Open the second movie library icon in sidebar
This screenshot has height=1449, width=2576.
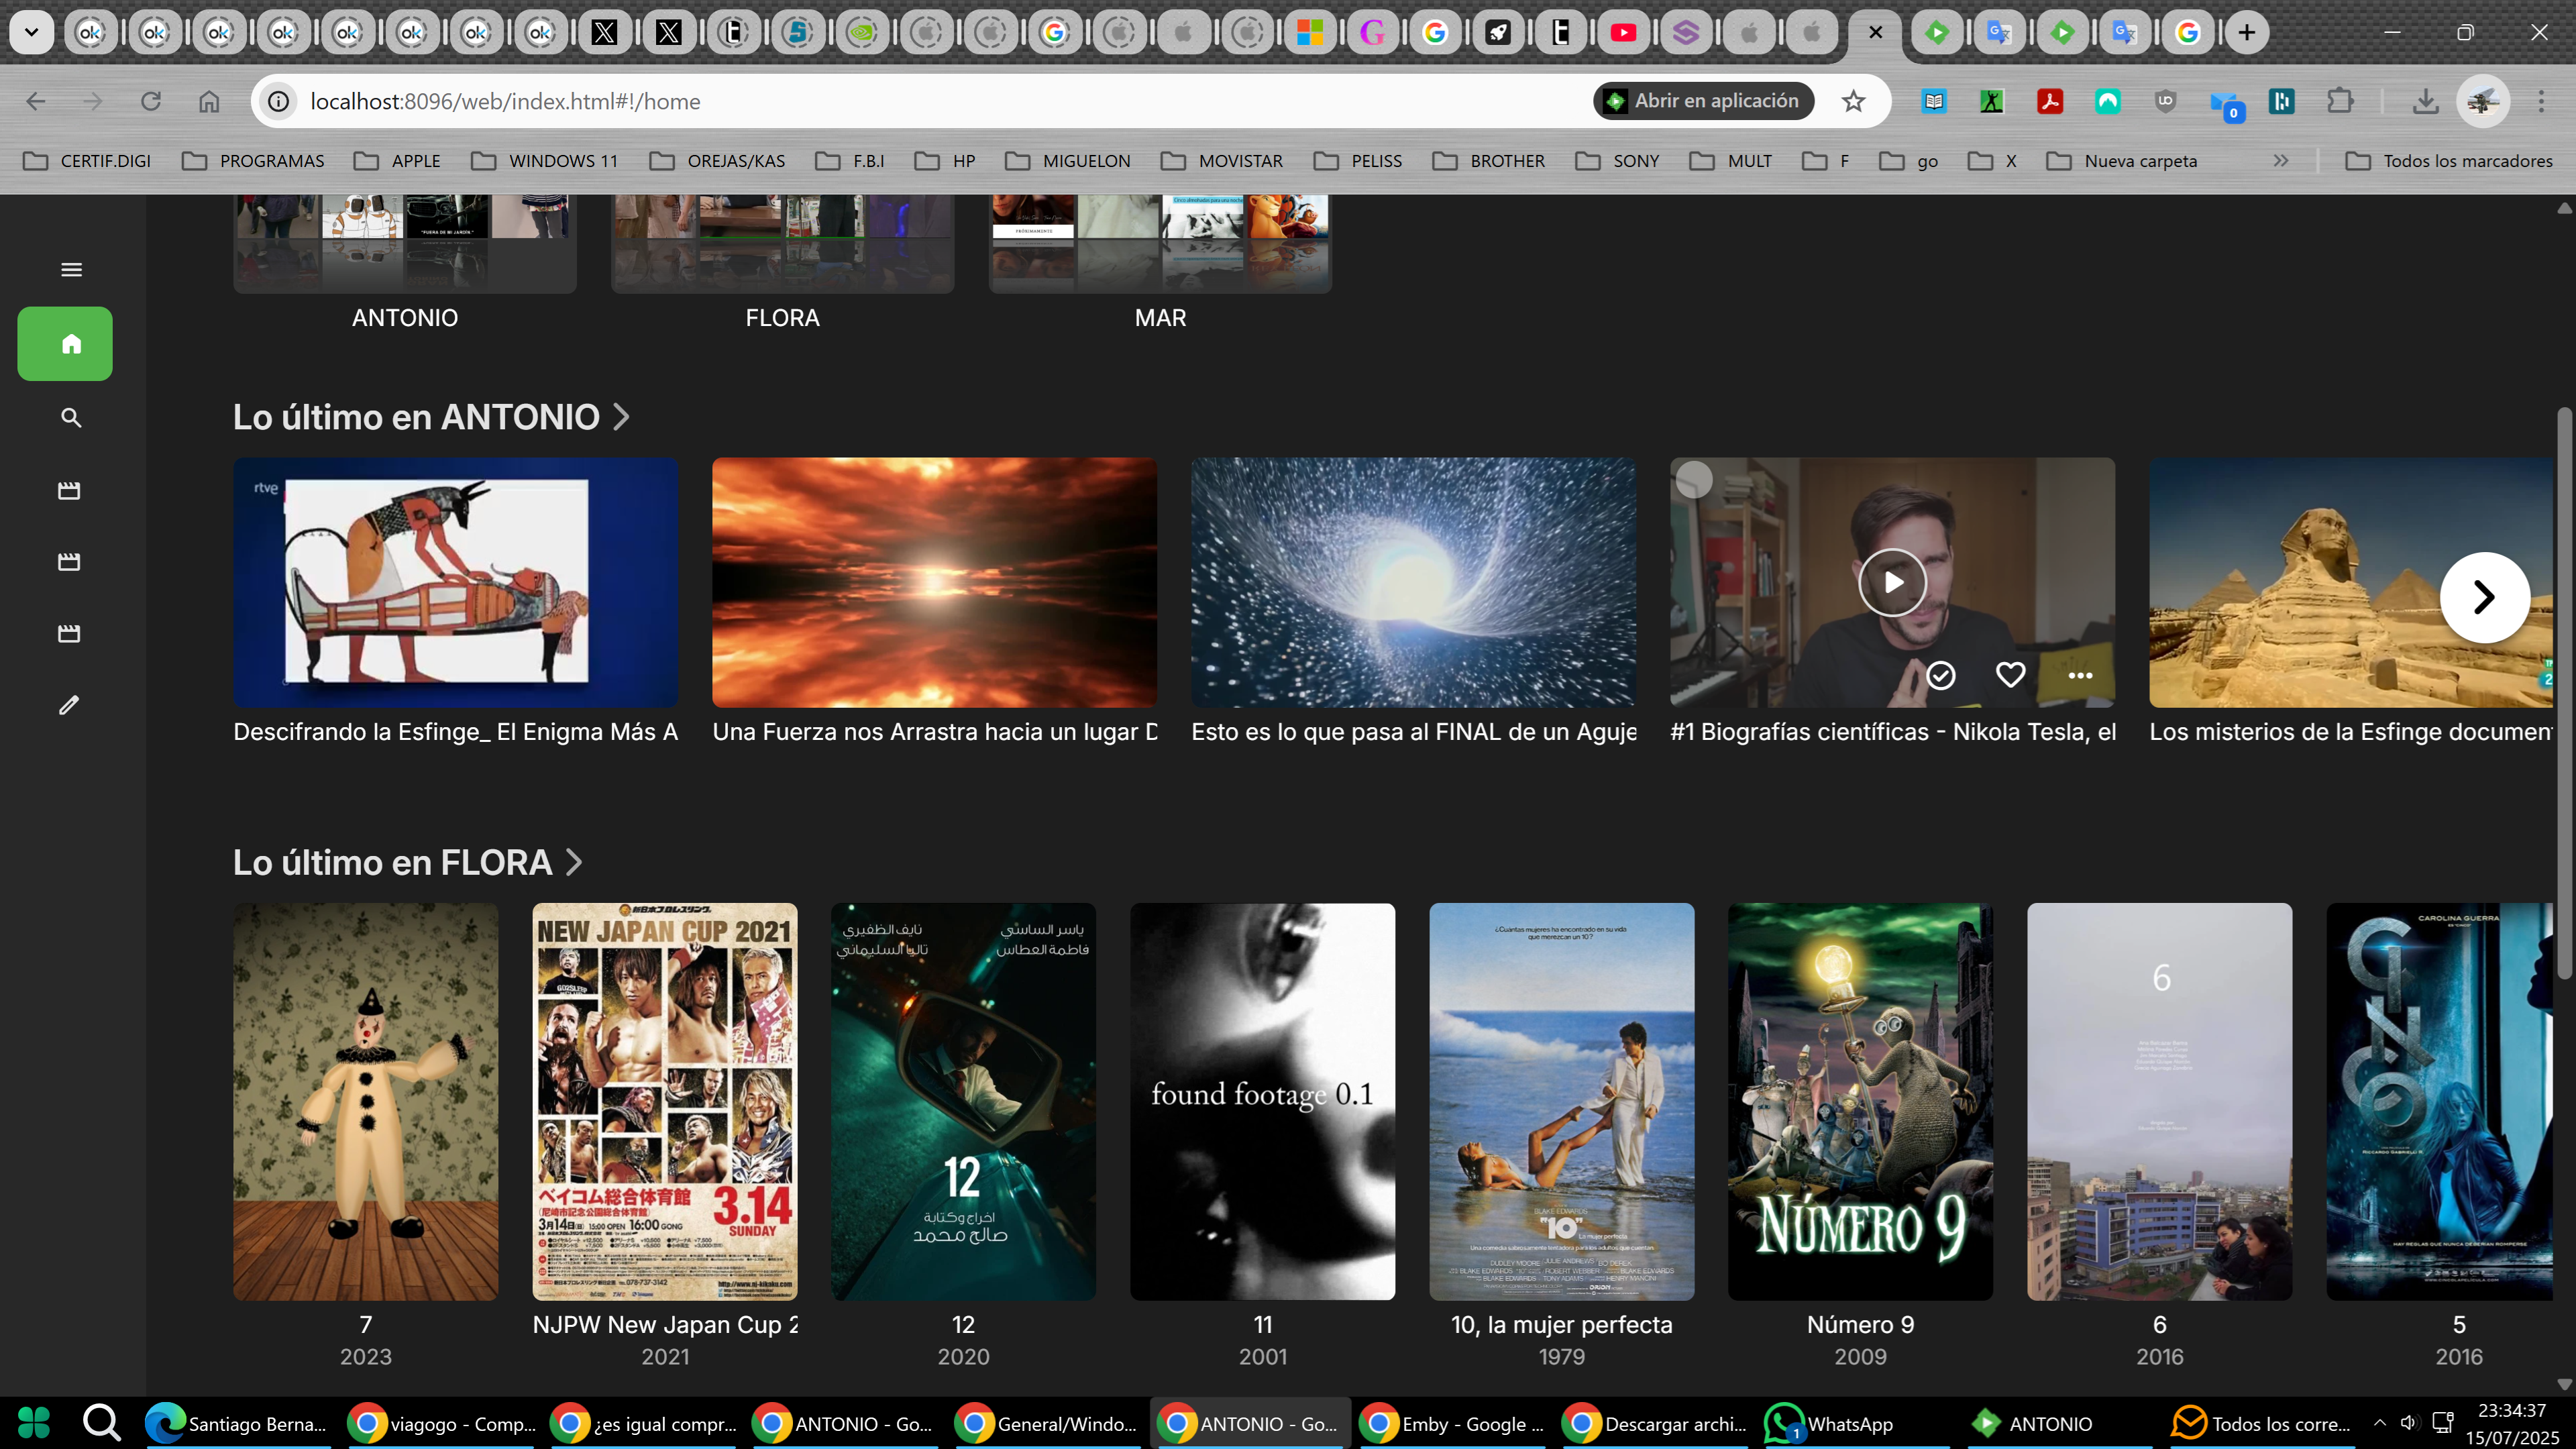(69, 561)
